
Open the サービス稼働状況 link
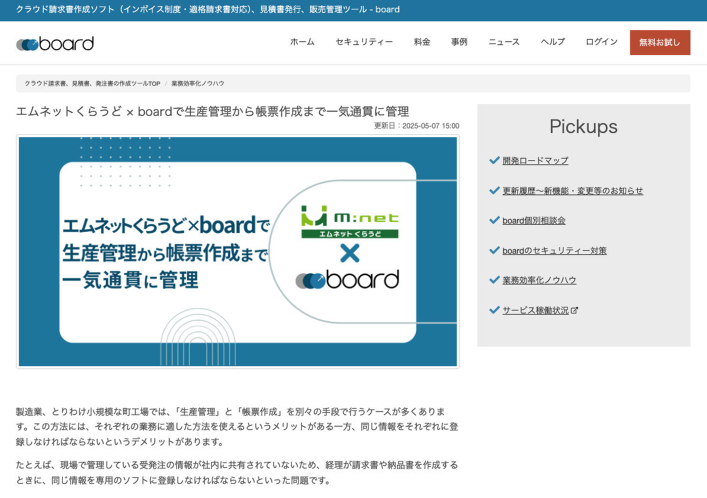535,310
